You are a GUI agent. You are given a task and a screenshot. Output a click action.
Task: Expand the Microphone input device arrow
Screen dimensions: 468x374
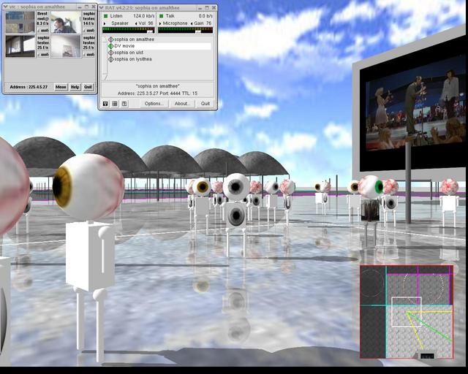pyautogui.click(x=160, y=23)
